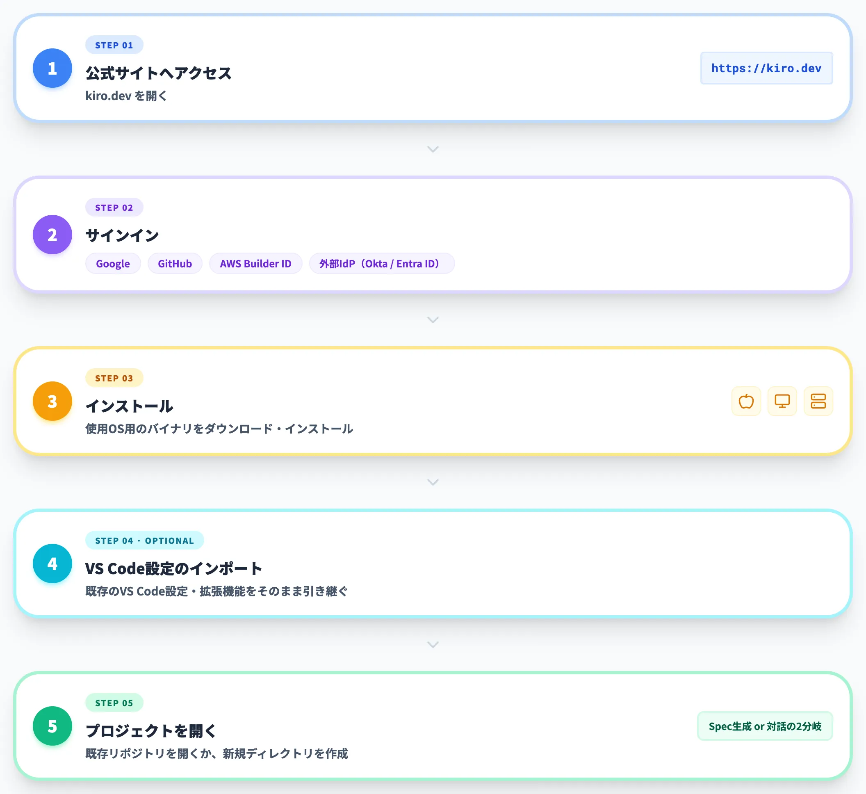The image size is (866, 794).
Task: Click the VS Code設定のインポート heading
Action: 174,568
